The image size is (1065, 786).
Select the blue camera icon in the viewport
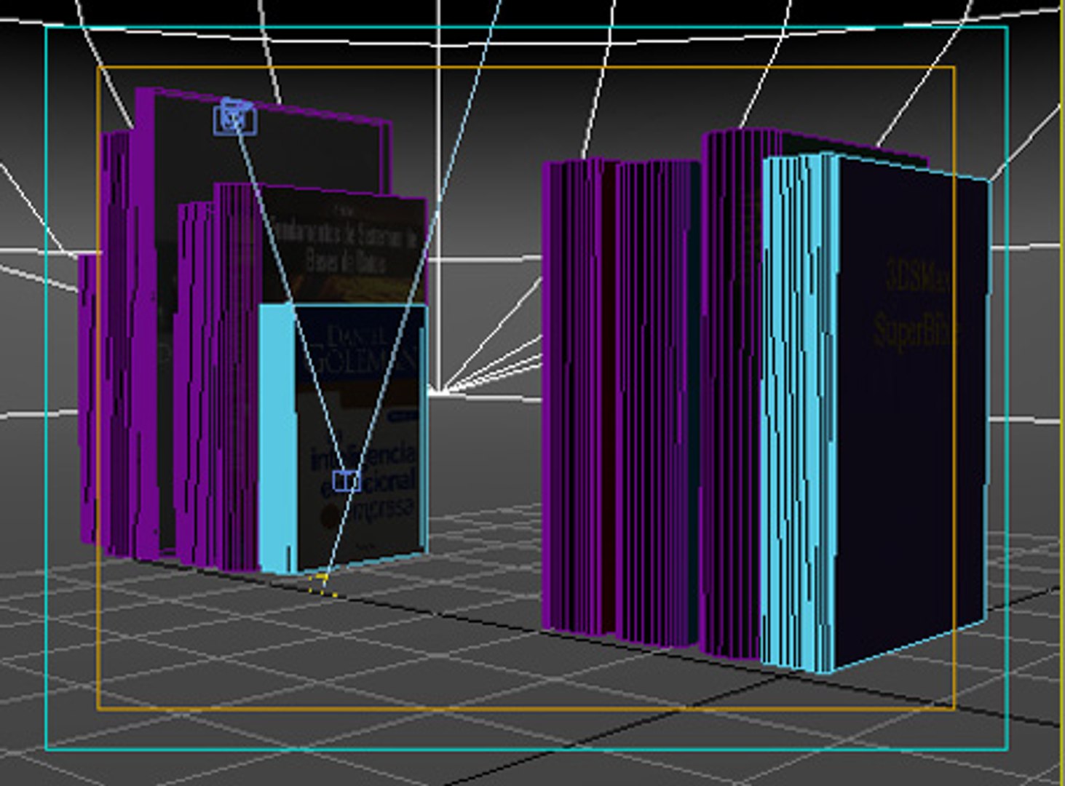click(x=235, y=117)
